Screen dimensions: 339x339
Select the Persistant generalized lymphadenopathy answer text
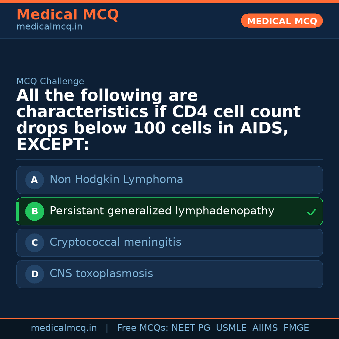[162, 211]
